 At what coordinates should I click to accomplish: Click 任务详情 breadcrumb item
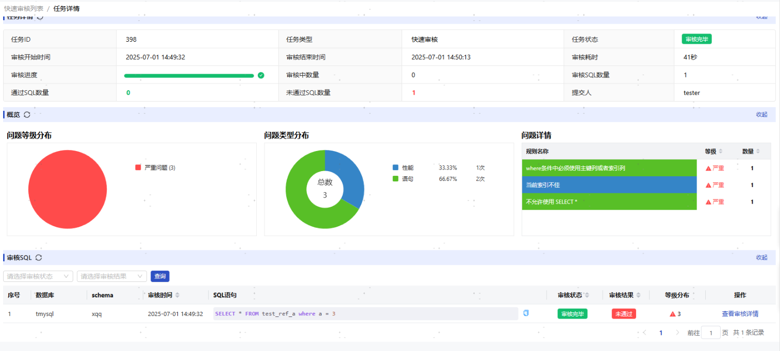click(x=67, y=8)
